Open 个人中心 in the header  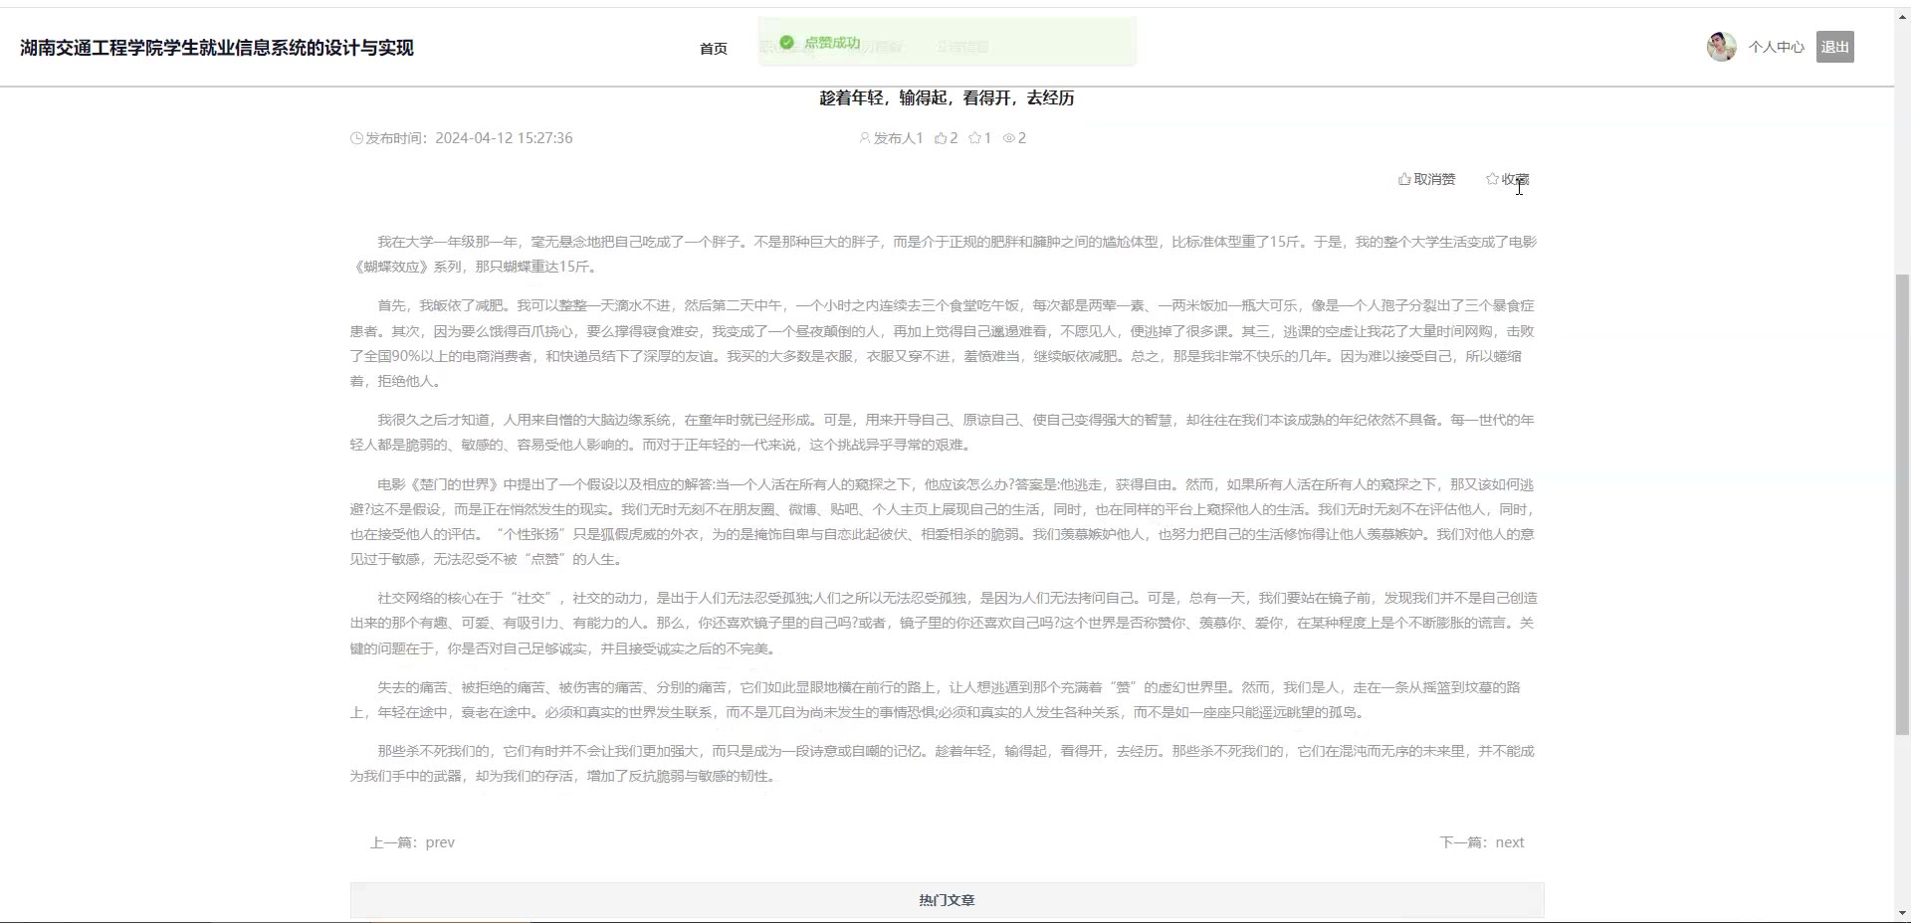pyautogui.click(x=1776, y=47)
